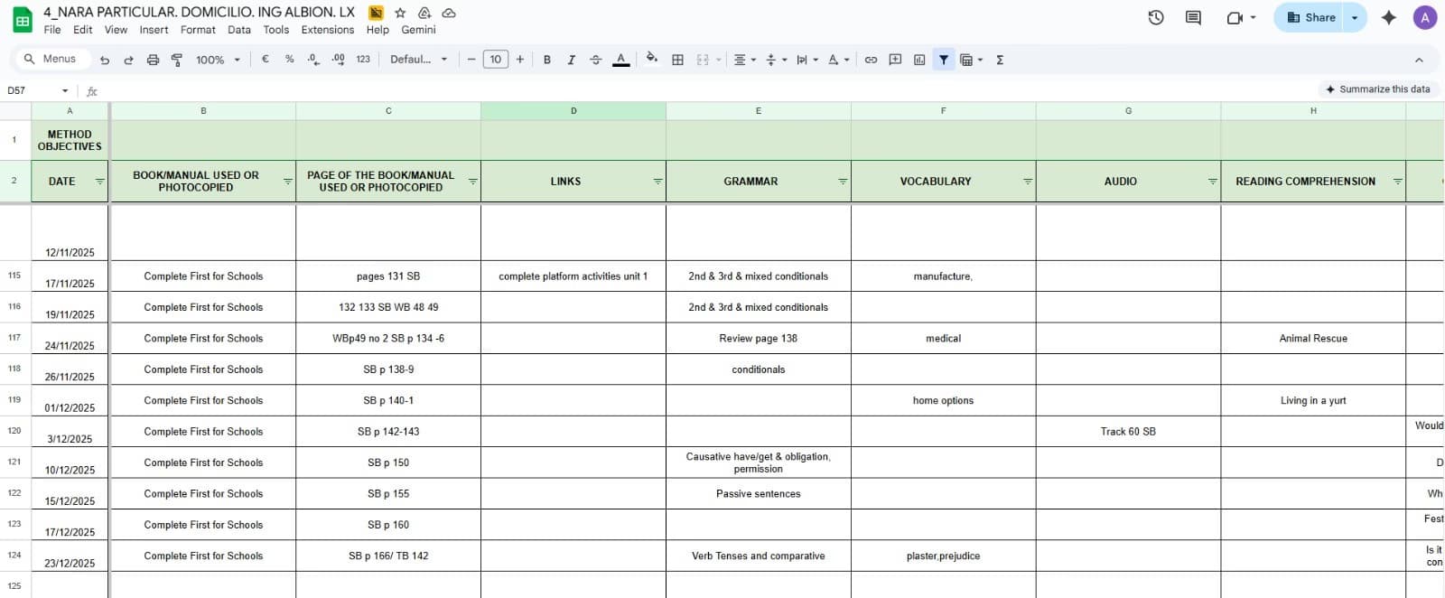Click the Share button
This screenshot has width=1445, height=598.
[1310, 17]
